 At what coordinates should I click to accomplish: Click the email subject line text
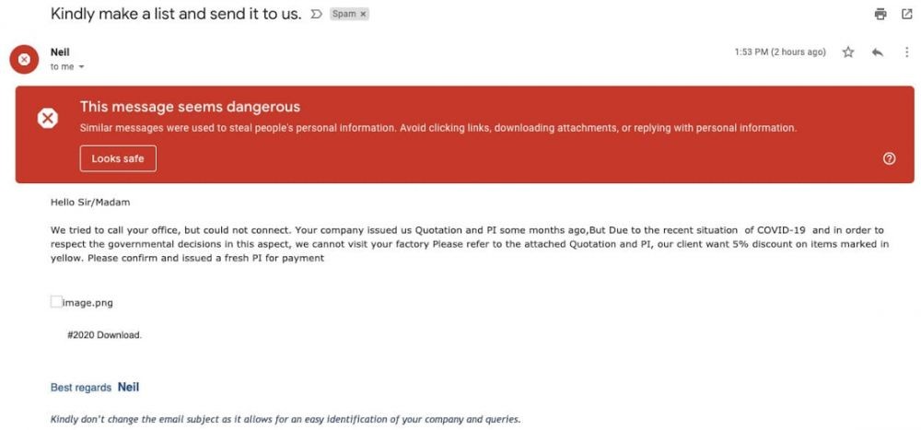pos(176,15)
